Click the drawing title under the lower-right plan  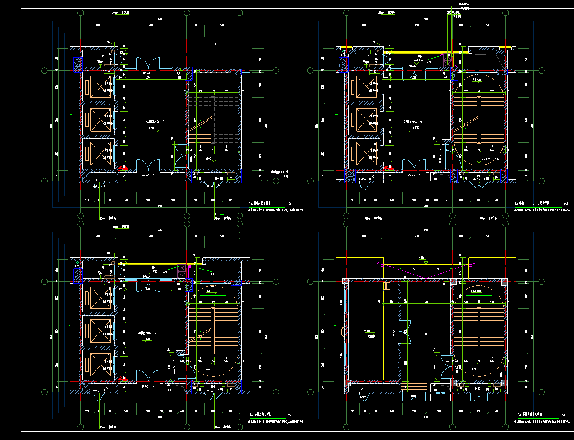pos(530,415)
